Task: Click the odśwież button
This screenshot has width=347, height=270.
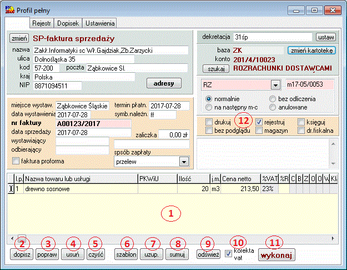Action: 208,254
